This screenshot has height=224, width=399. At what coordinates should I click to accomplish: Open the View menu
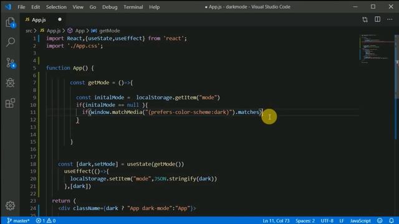tap(78, 7)
